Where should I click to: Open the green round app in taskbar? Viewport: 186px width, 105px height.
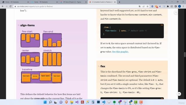tap(114, 102)
